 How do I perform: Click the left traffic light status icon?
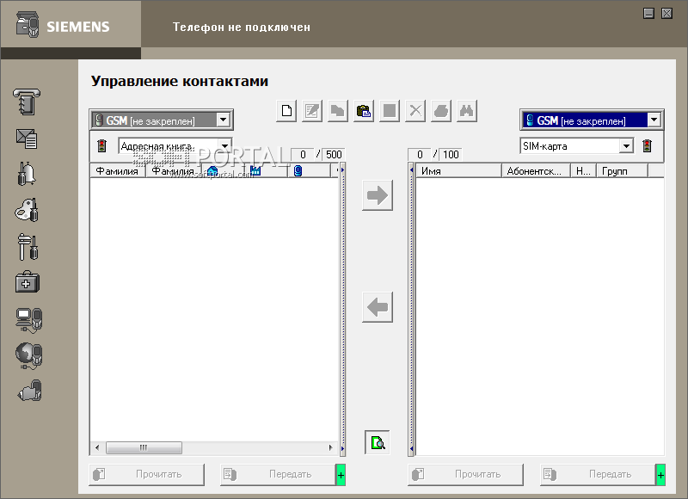(101, 145)
